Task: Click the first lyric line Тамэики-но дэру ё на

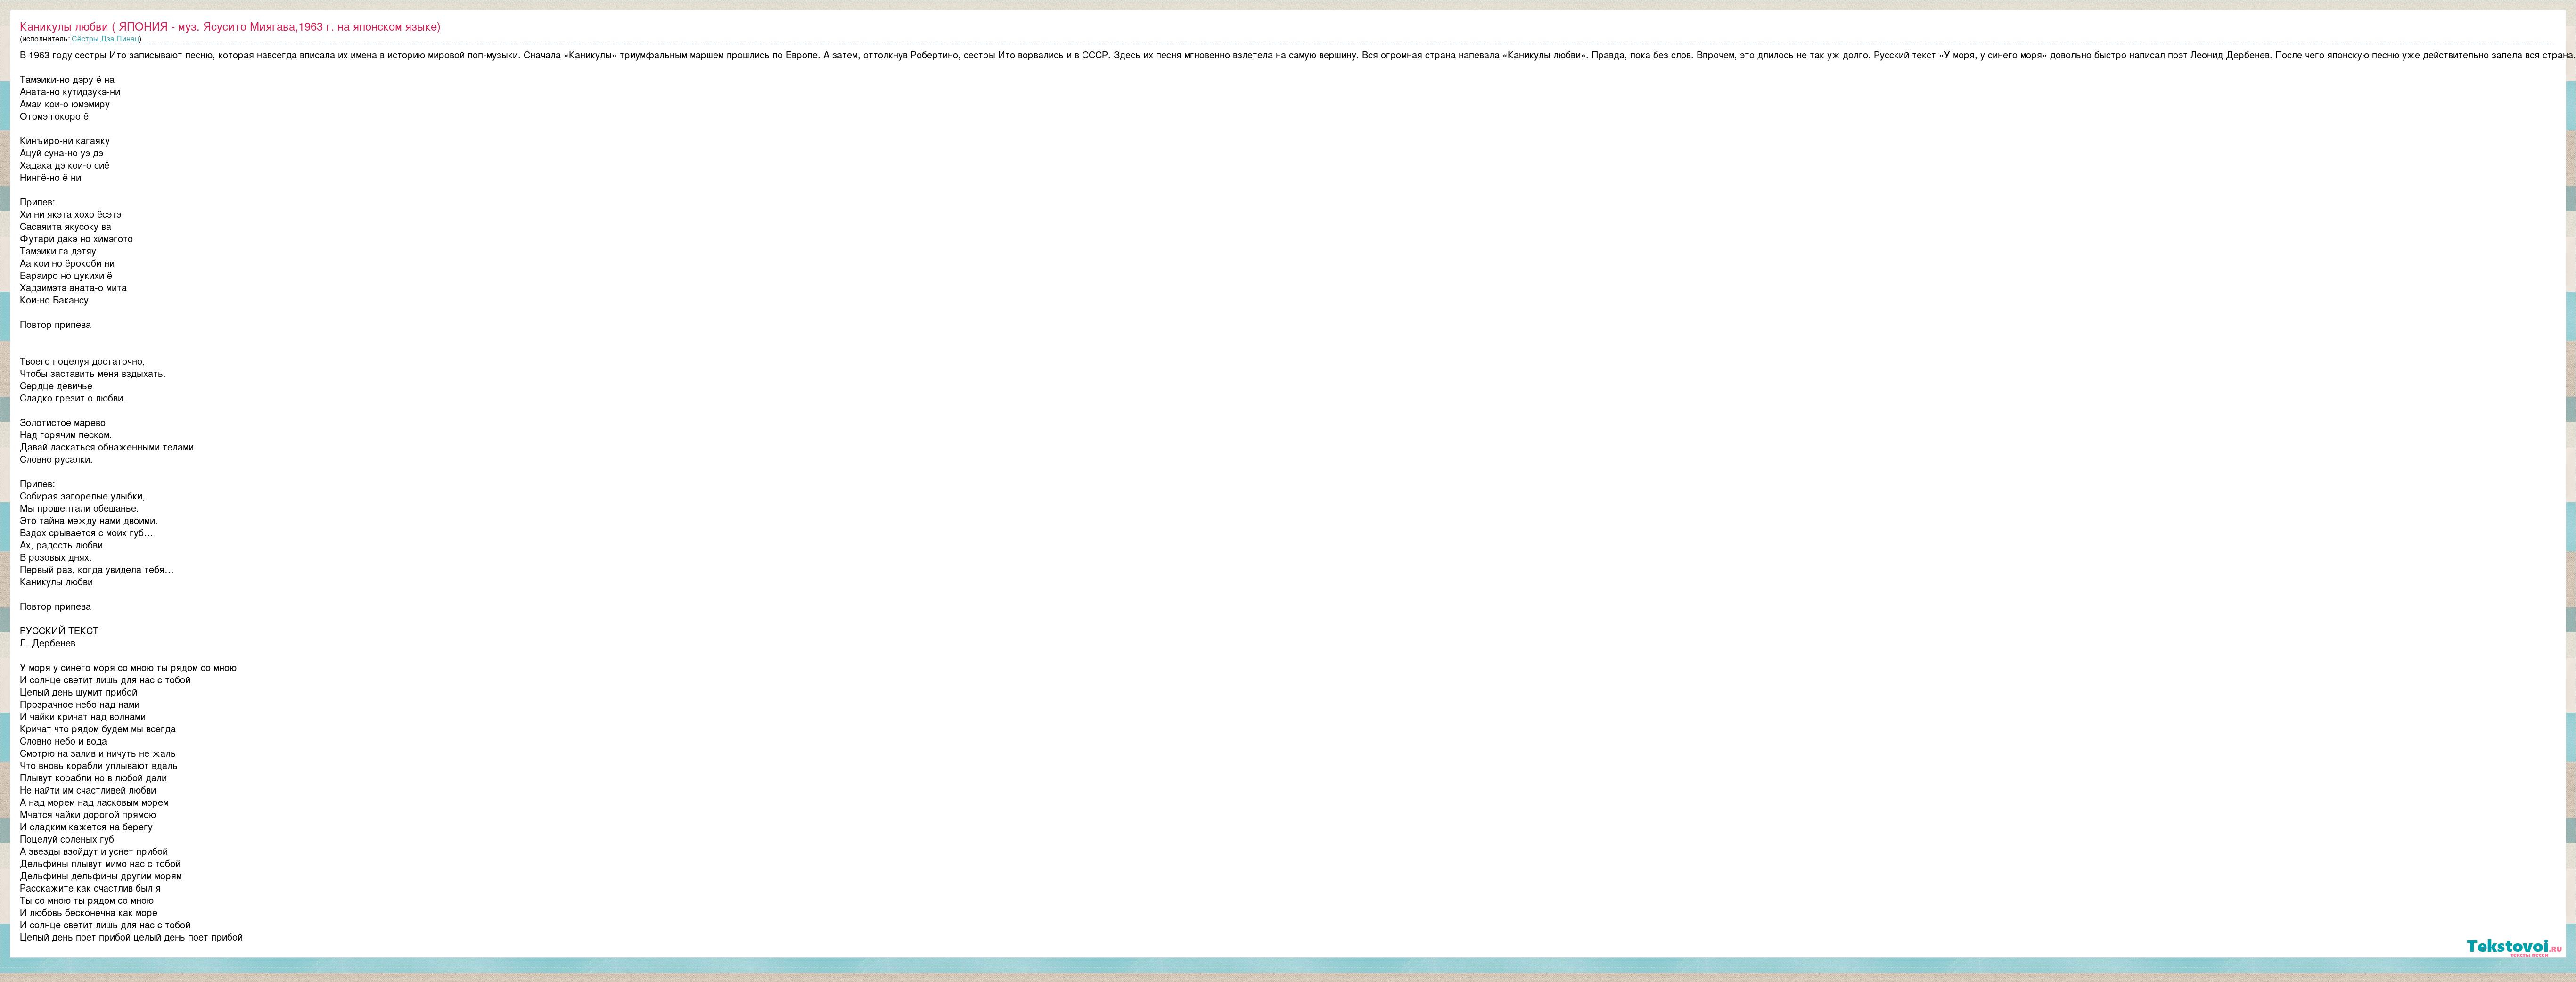Action: (x=67, y=80)
